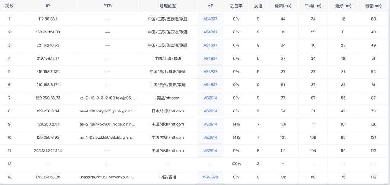This screenshot has height=185, width=390.
Task: Click the 最新(ms) column header
Action: (283, 6)
